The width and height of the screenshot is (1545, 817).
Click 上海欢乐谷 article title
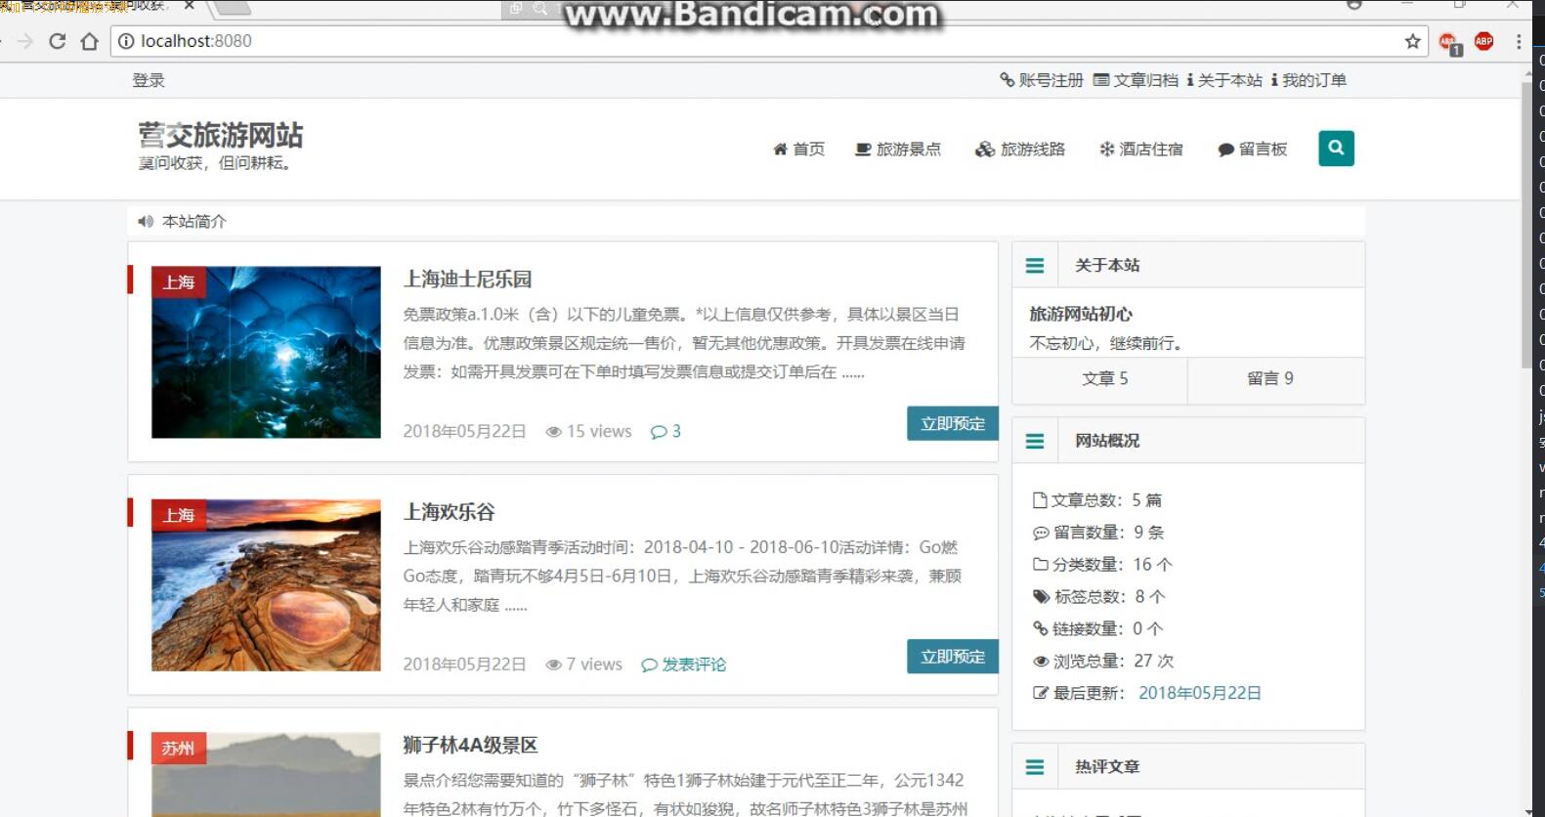tap(450, 512)
